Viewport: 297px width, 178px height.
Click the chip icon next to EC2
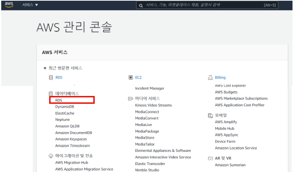click(130, 77)
